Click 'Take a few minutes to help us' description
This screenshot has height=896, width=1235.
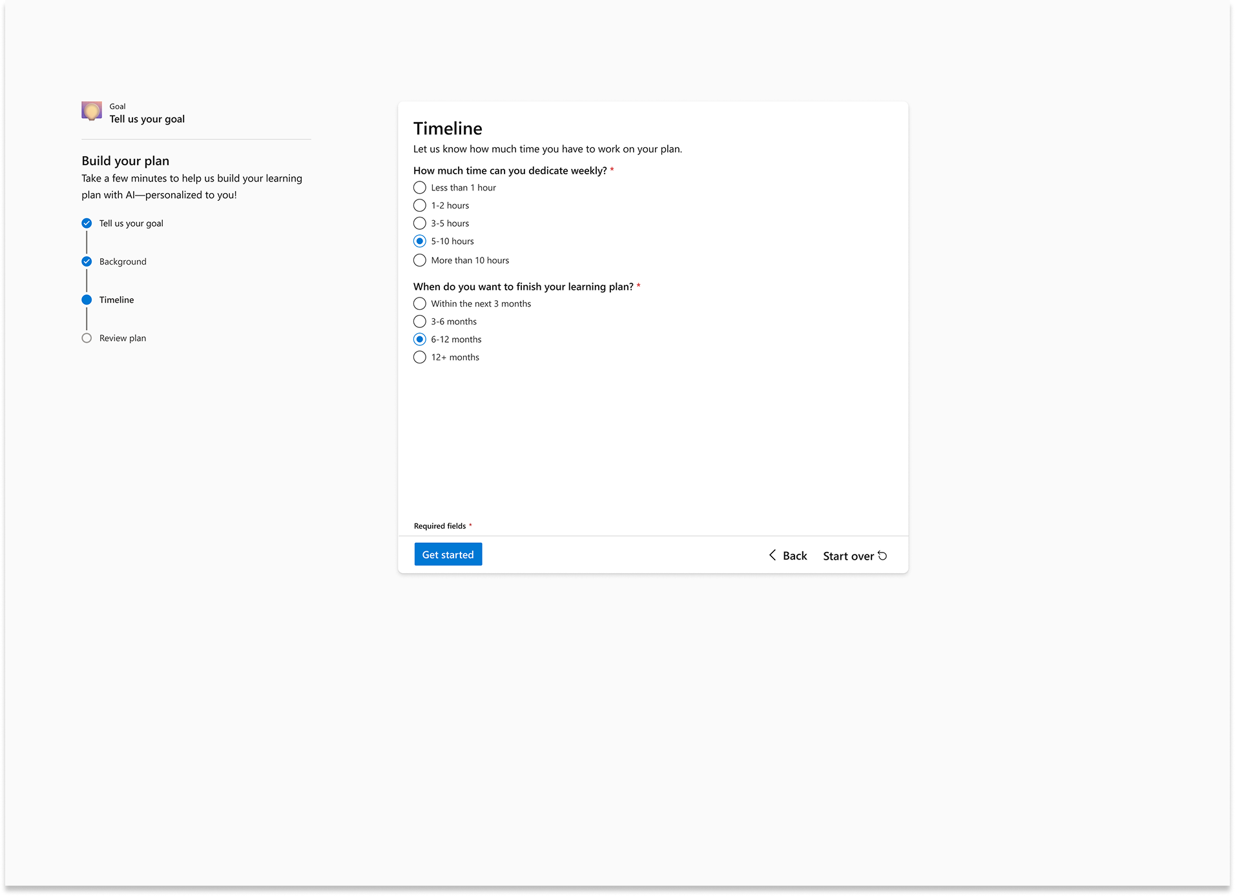point(192,187)
